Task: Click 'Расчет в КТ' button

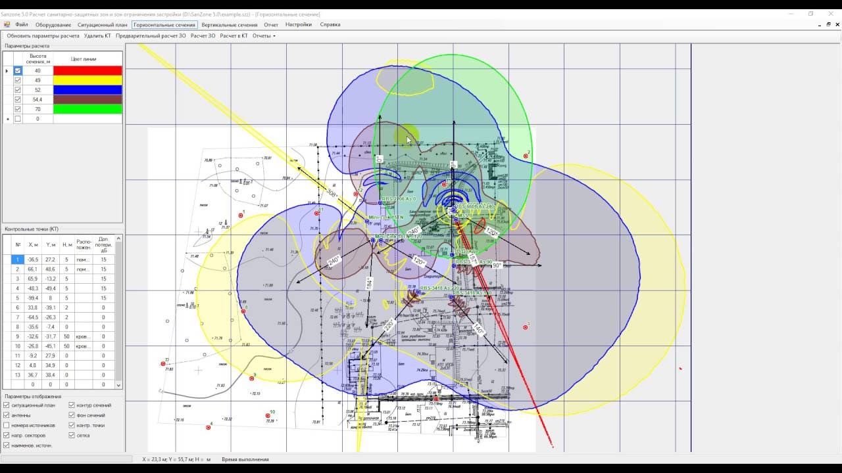Action: click(234, 36)
